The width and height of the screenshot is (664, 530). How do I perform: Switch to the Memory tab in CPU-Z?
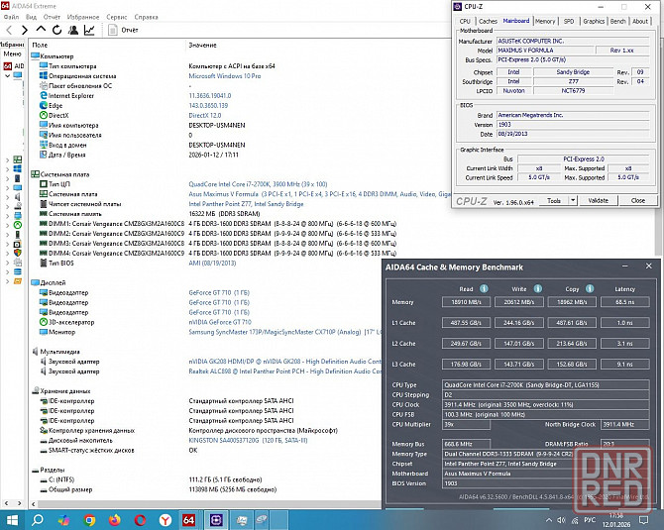pyautogui.click(x=545, y=21)
